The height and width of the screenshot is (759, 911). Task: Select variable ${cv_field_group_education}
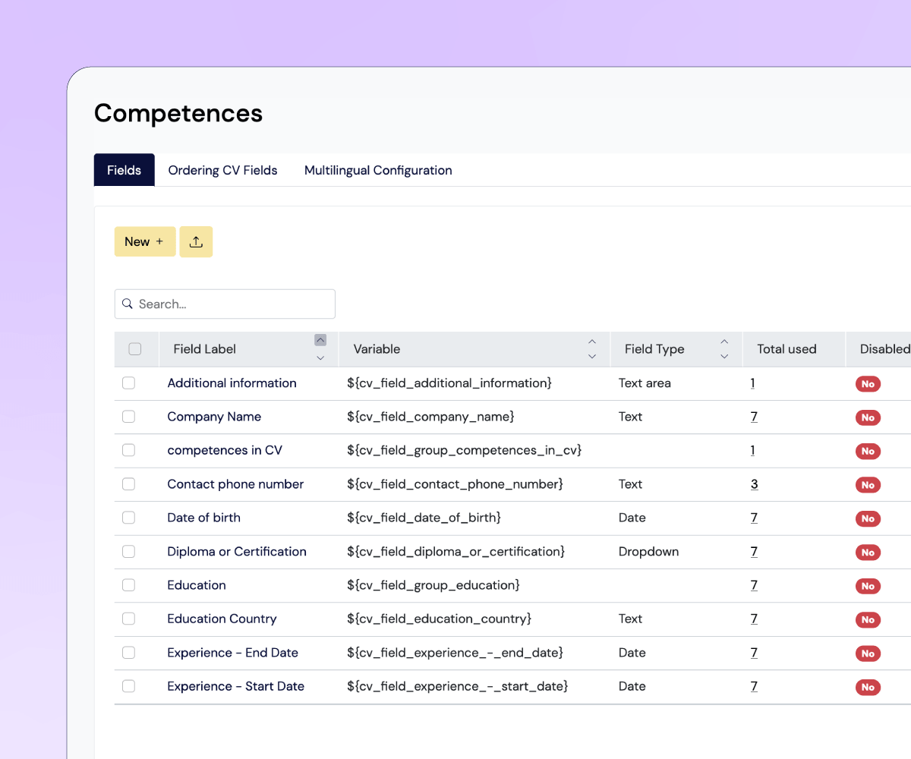433,585
